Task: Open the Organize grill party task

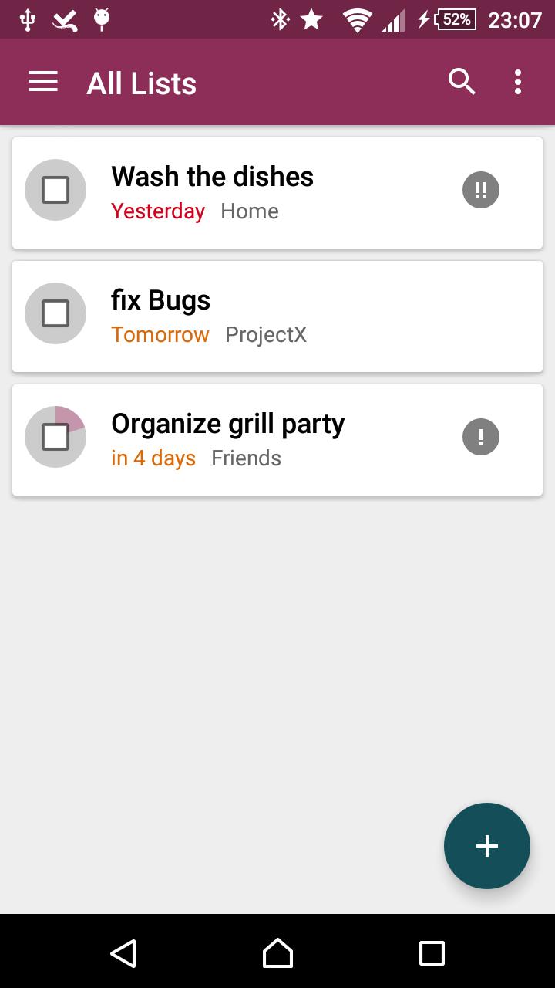Action: [x=228, y=424]
